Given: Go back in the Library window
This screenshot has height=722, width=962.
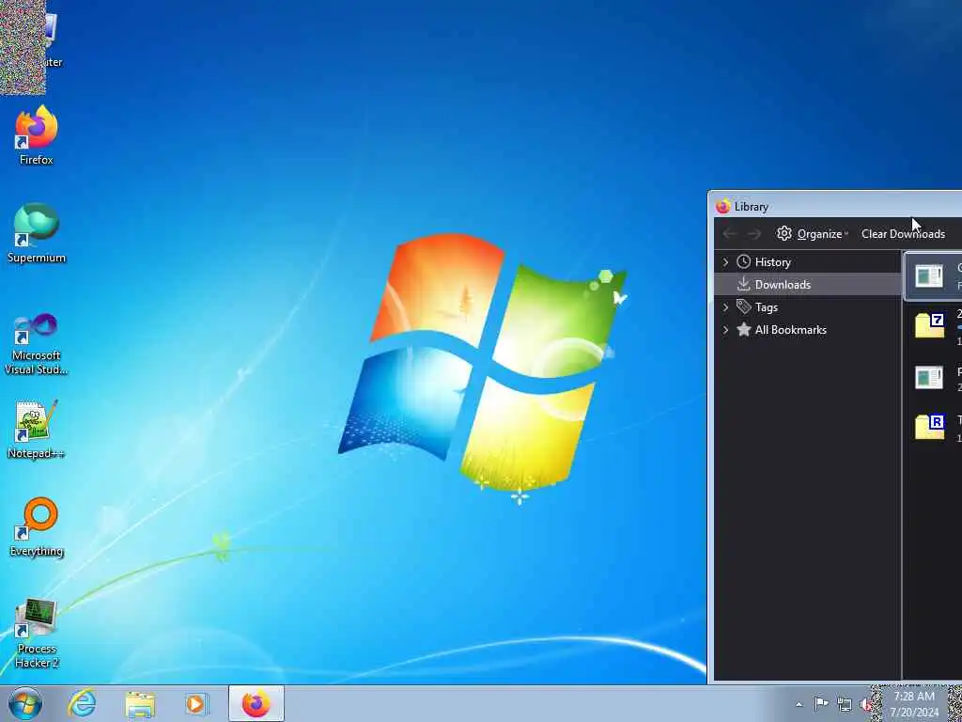Looking at the screenshot, I should (x=729, y=234).
